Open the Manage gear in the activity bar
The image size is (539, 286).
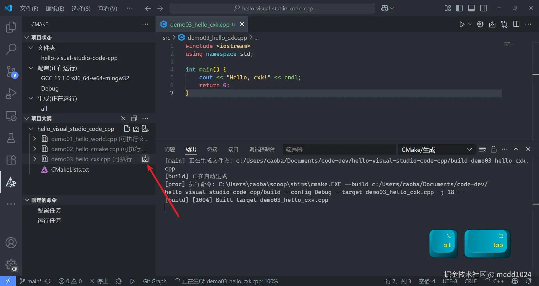click(x=11, y=265)
